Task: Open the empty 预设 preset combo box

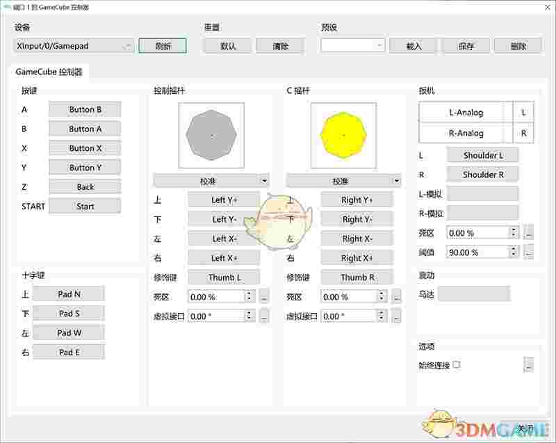Action: click(x=350, y=45)
